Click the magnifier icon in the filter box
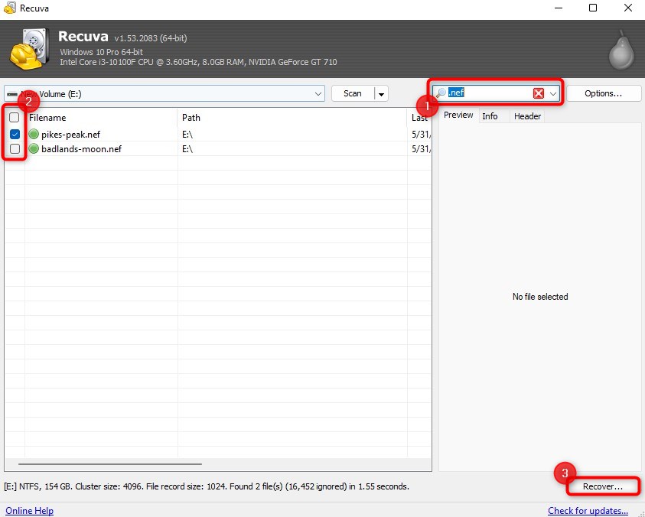This screenshot has height=517, width=645. 441,93
